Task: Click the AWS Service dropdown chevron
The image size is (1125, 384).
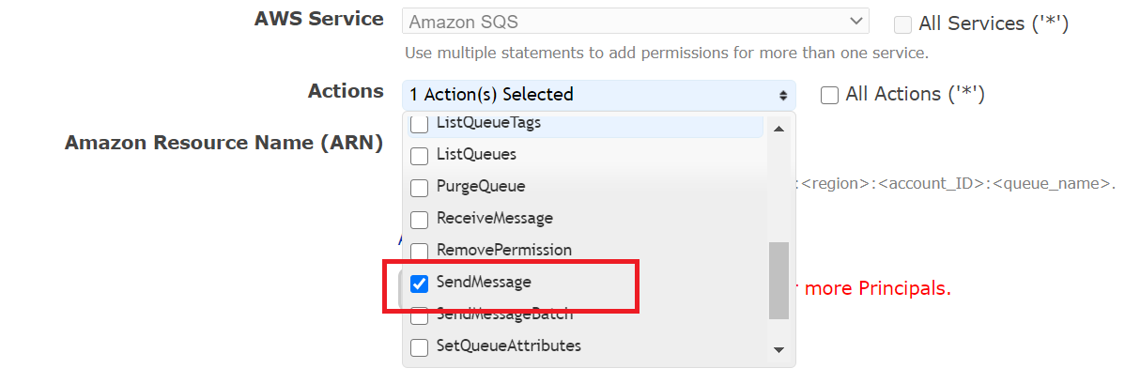Action: [x=855, y=21]
